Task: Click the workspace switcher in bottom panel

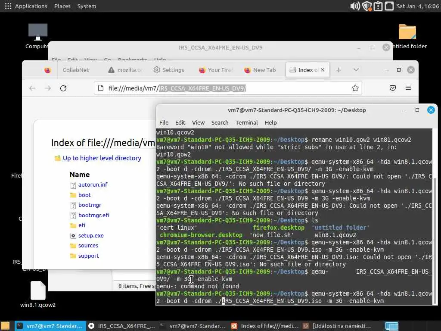Action: click(x=391, y=326)
